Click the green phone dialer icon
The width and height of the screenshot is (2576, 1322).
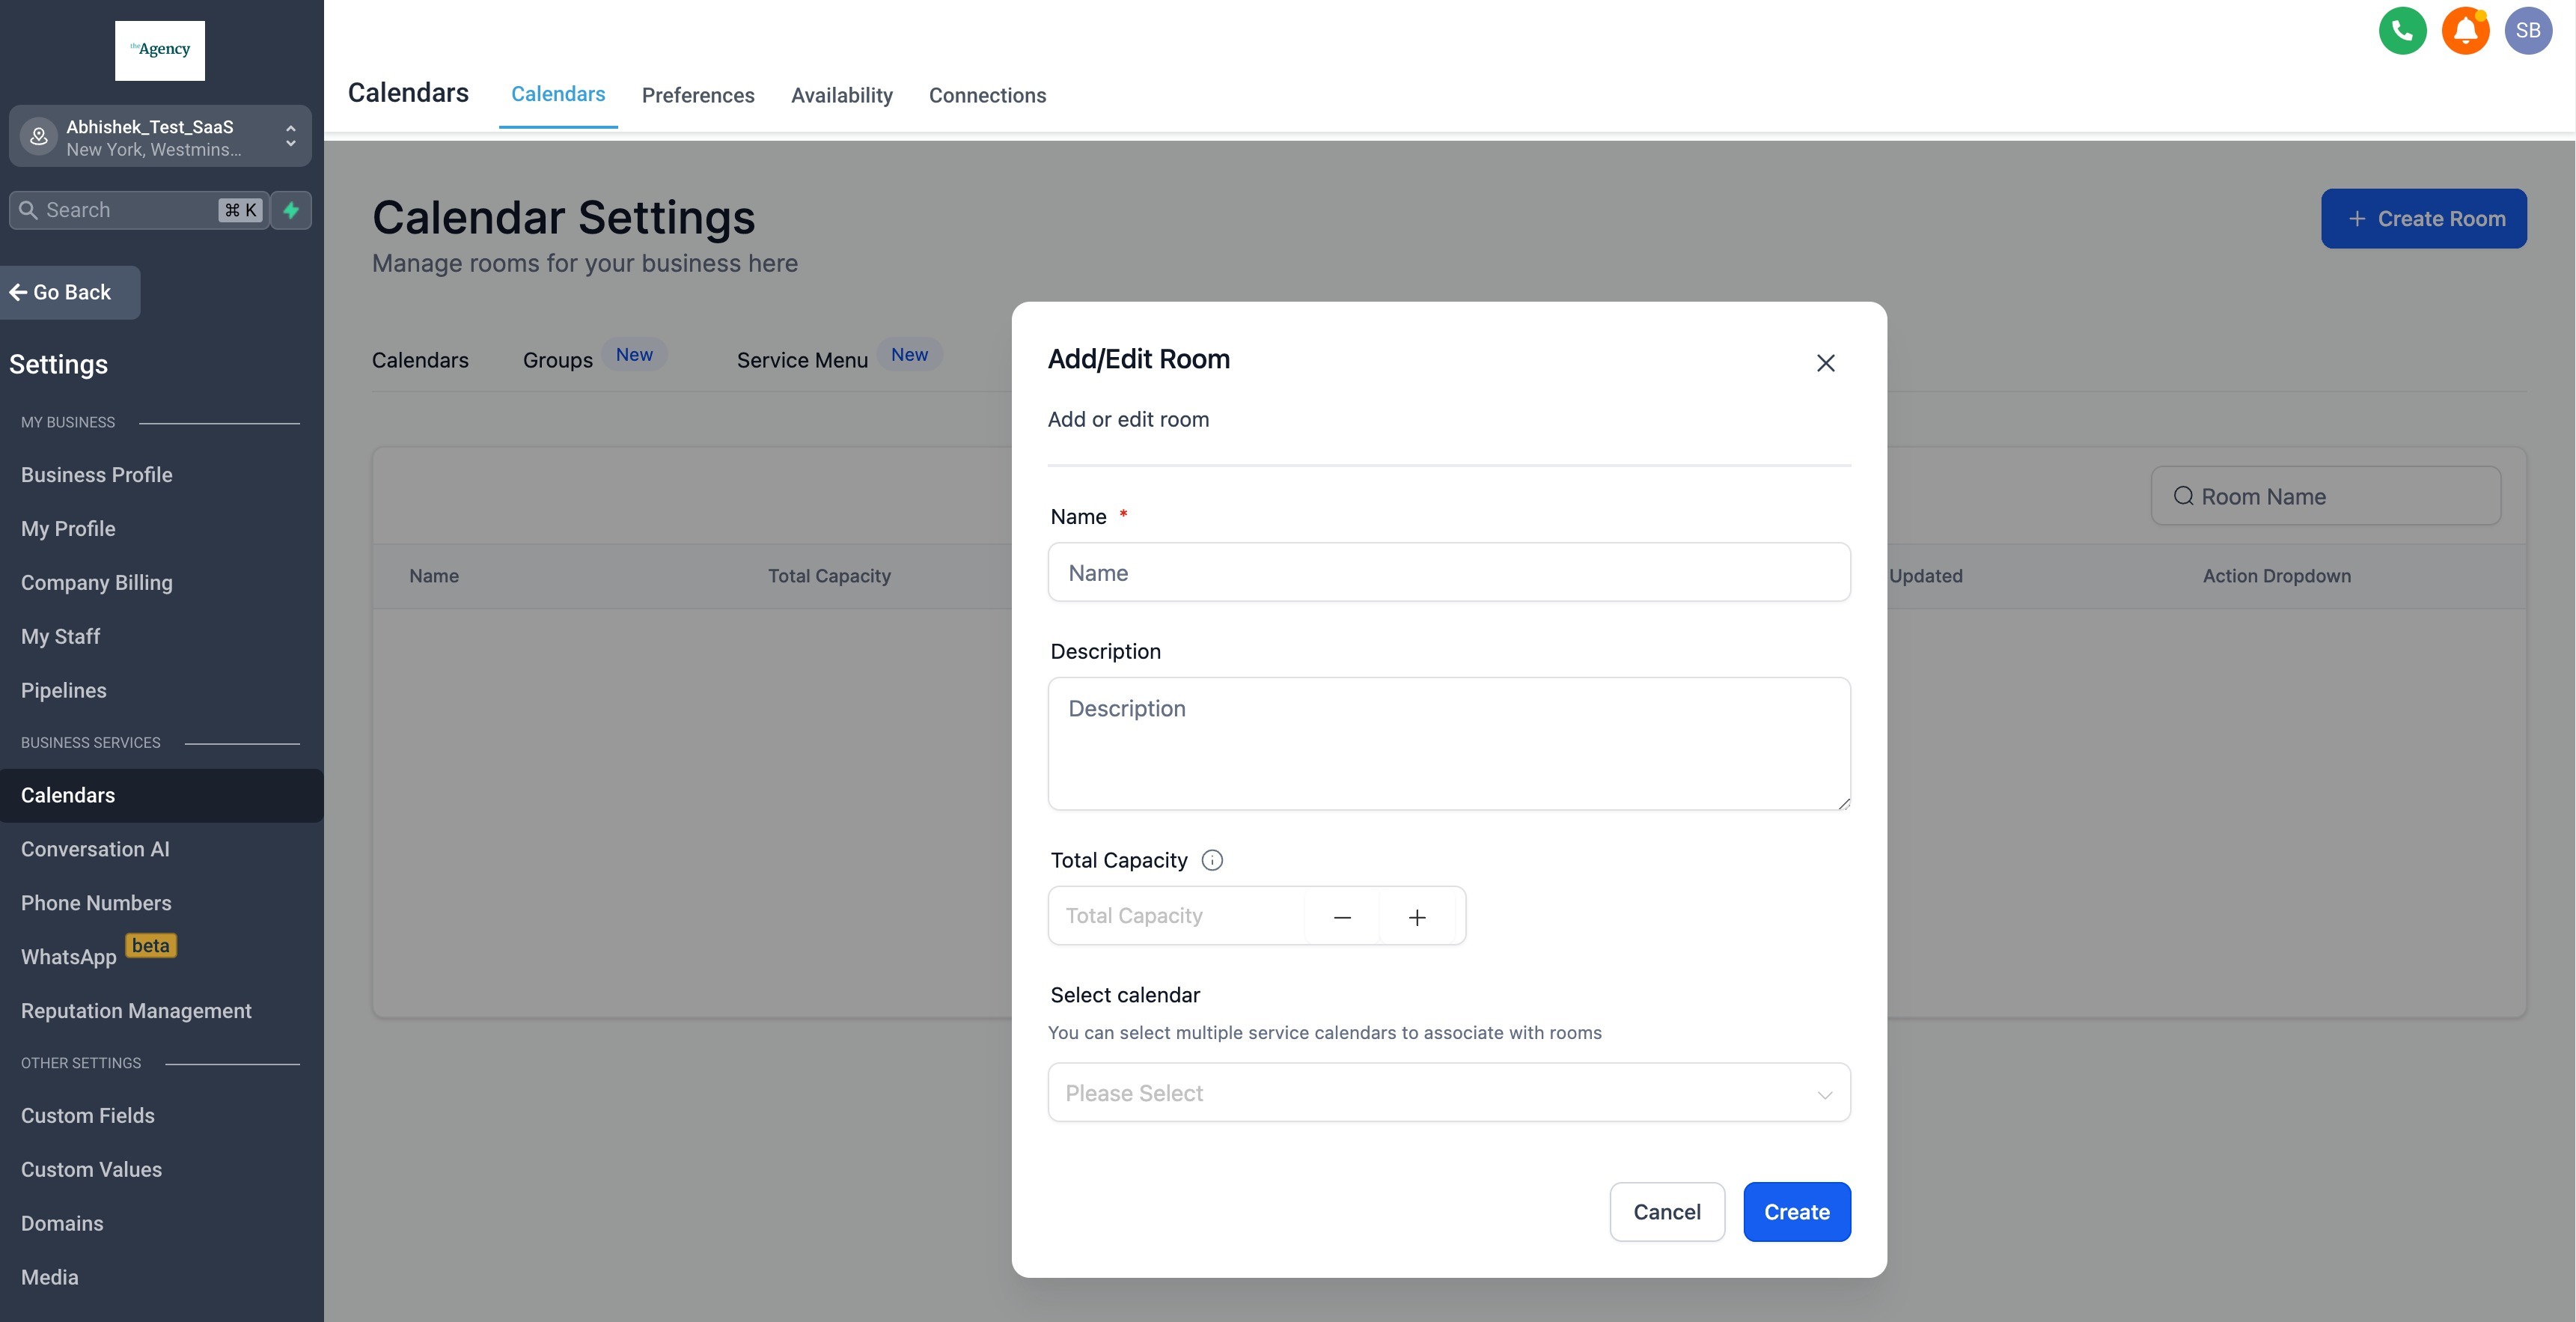[2402, 31]
